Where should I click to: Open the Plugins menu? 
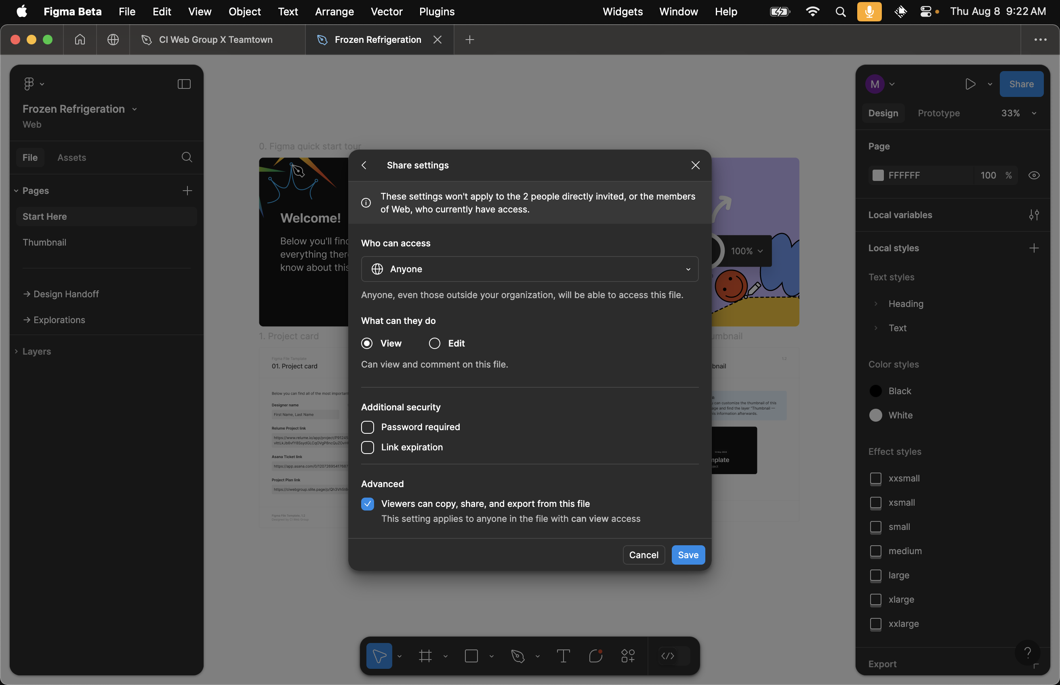tap(437, 12)
